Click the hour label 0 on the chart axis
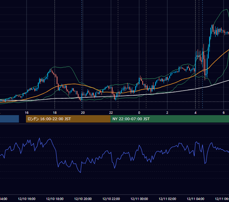Screen dimensions: 229x202 [x=139, y=113]
